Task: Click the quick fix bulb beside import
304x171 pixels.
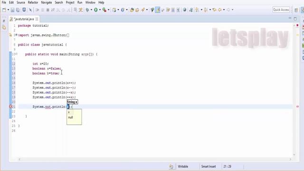Action: click(10, 35)
